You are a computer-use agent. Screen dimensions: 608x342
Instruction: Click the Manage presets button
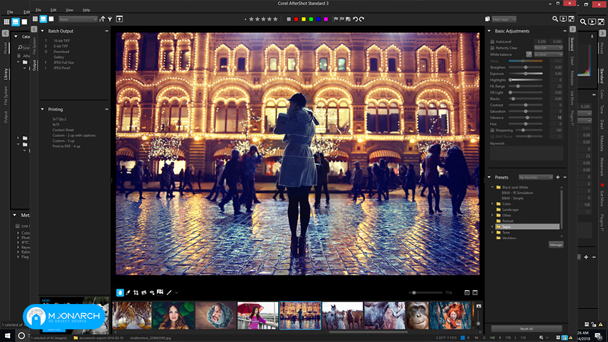coord(556,244)
